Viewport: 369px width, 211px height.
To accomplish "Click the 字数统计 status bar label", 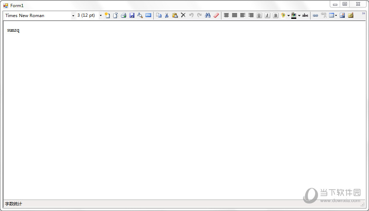I will [x=14, y=204].
